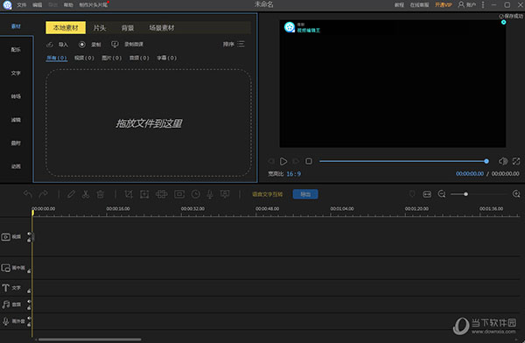The height and width of the screenshot is (343, 525).
Task: Click the timeline zoom slider handle
Action: tap(465, 194)
